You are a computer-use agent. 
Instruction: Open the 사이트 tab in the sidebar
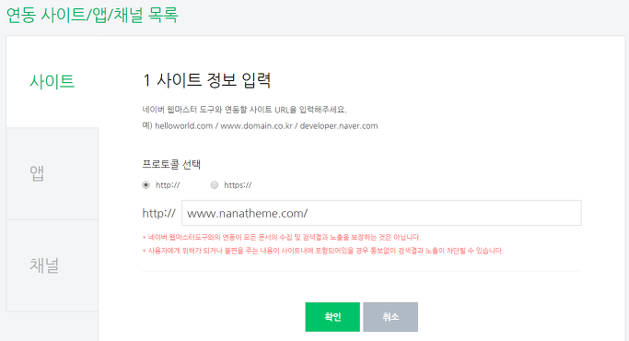52,82
